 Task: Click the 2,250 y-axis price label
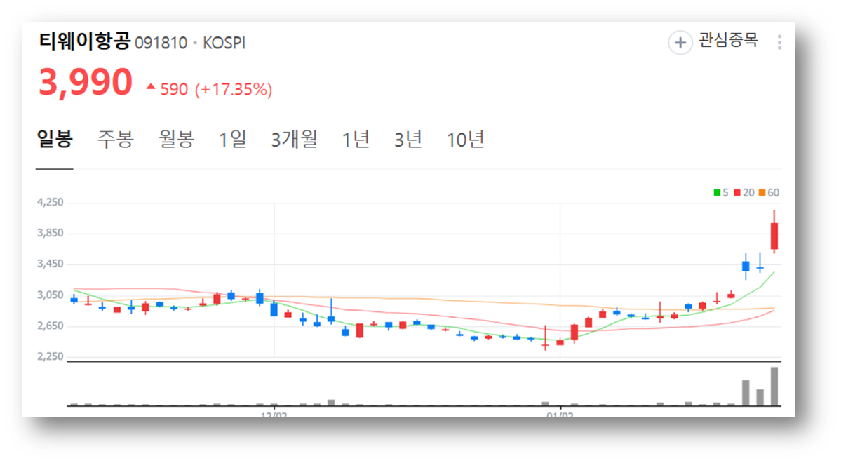50,356
